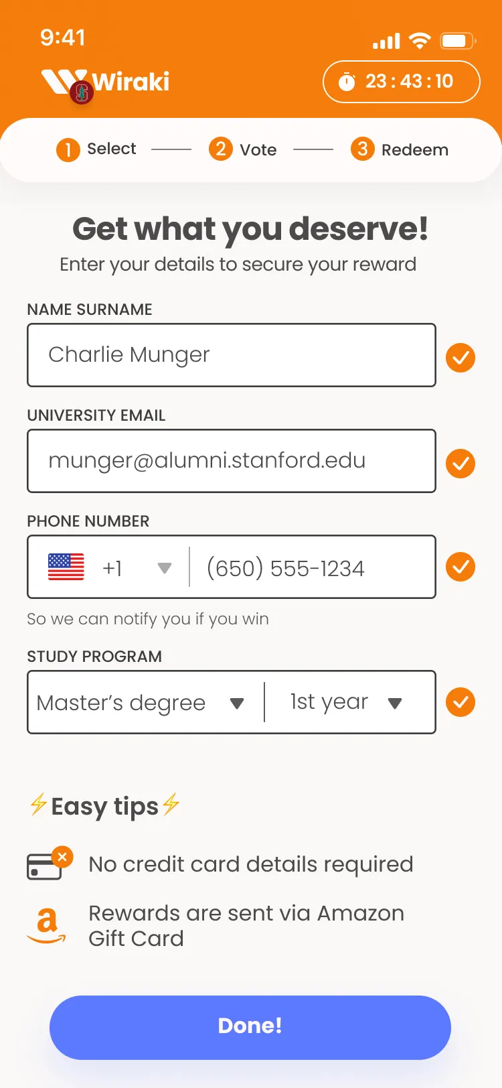Click the Amazon logo icon
502x1088 pixels.
47,925
